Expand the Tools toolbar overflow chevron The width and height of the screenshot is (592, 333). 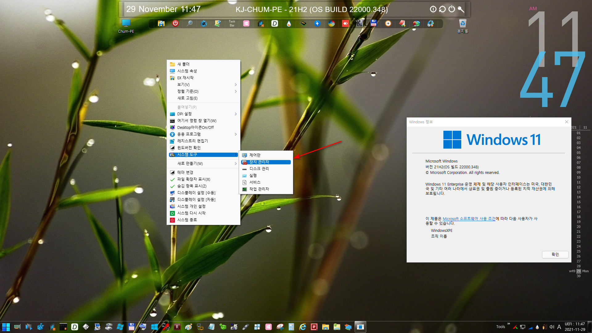(x=508, y=324)
